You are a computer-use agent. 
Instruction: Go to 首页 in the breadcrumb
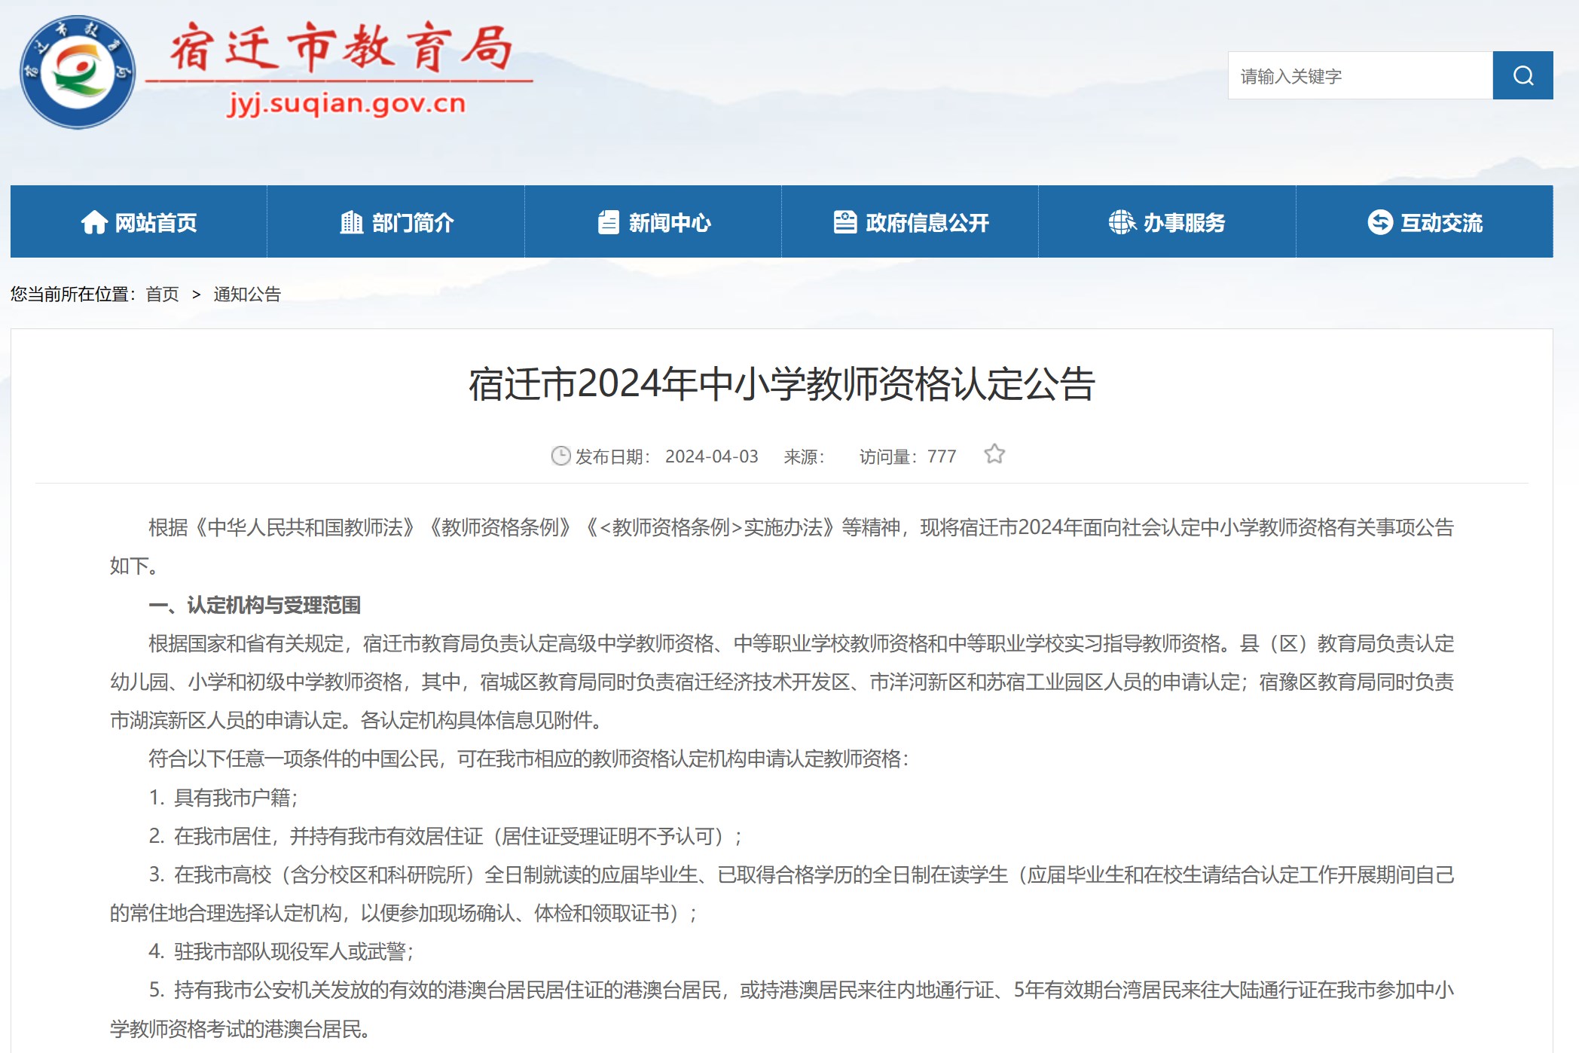(x=163, y=294)
